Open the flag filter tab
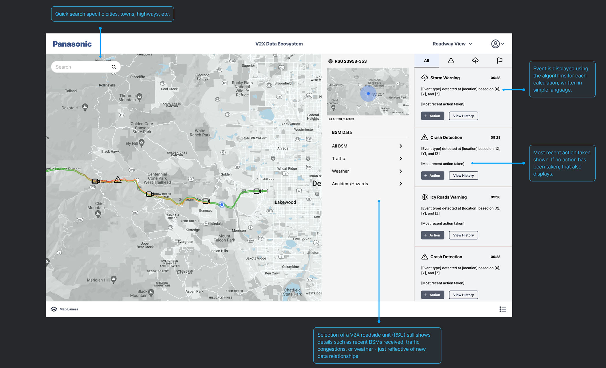The height and width of the screenshot is (368, 606). [x=500, y=61]
